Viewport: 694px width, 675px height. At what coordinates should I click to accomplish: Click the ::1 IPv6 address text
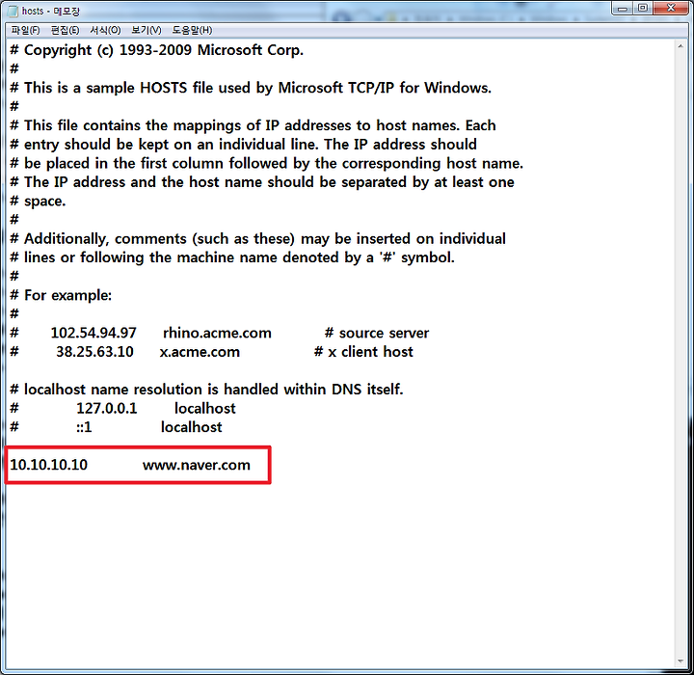(x=84, y=427)
